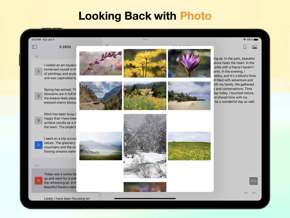Select the 1ST week section header

pos(37,57)
